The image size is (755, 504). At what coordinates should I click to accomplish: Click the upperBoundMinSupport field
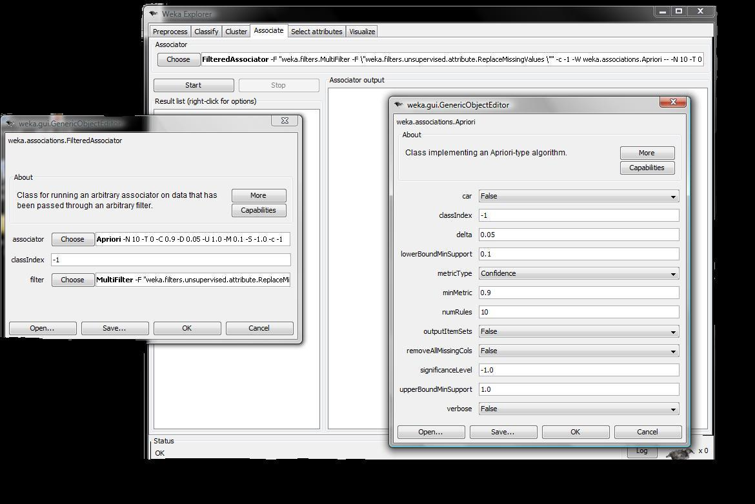(579, 389)
